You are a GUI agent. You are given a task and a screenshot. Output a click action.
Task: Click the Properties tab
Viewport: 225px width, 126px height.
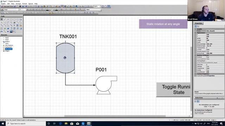(199, 23)
